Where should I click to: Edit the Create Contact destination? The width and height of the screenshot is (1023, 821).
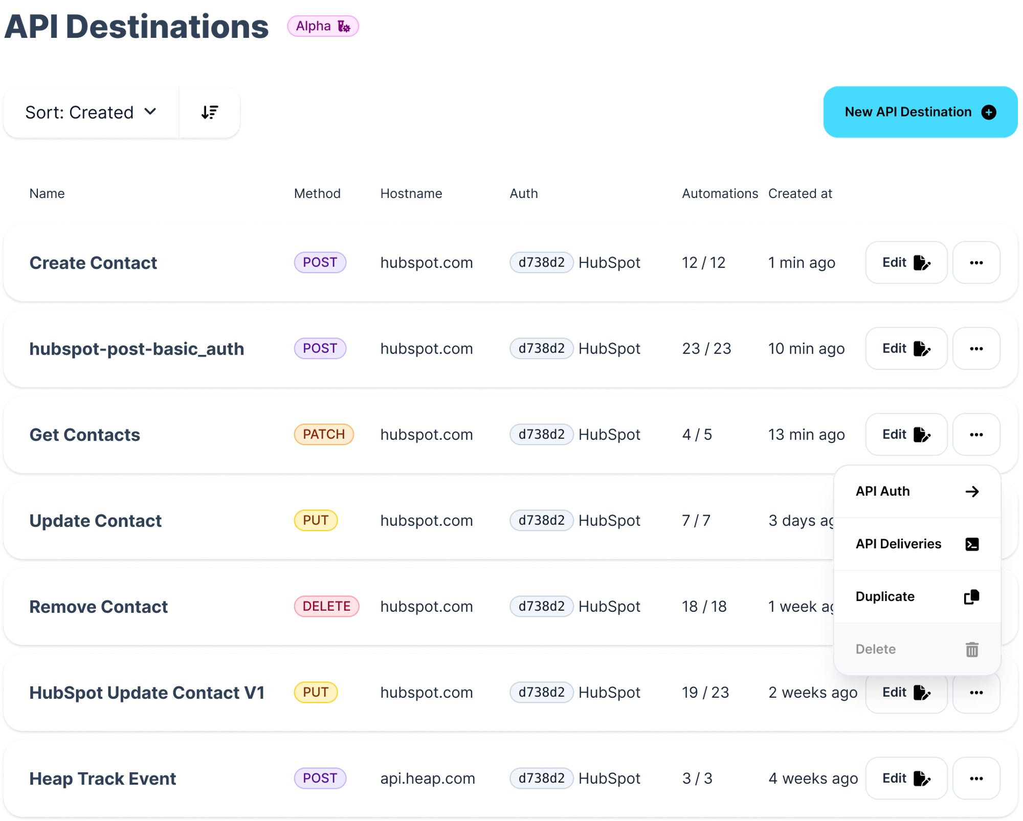coord(906,262)
